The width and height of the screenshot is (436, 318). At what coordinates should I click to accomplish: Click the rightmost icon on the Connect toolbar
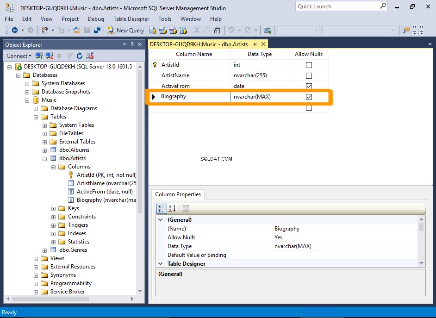(90, 56)
